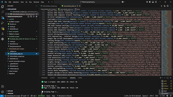Change indentation via Spaces: 4
Screen dimensions: 173x97
(x=145, y=96)
